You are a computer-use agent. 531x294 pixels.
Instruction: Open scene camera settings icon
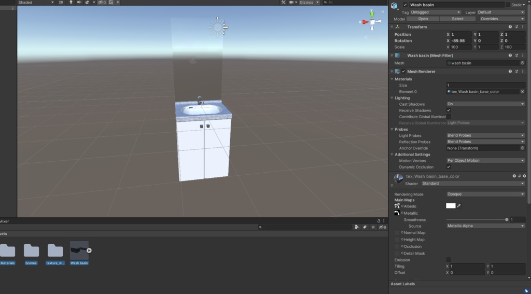pos(291,2)
